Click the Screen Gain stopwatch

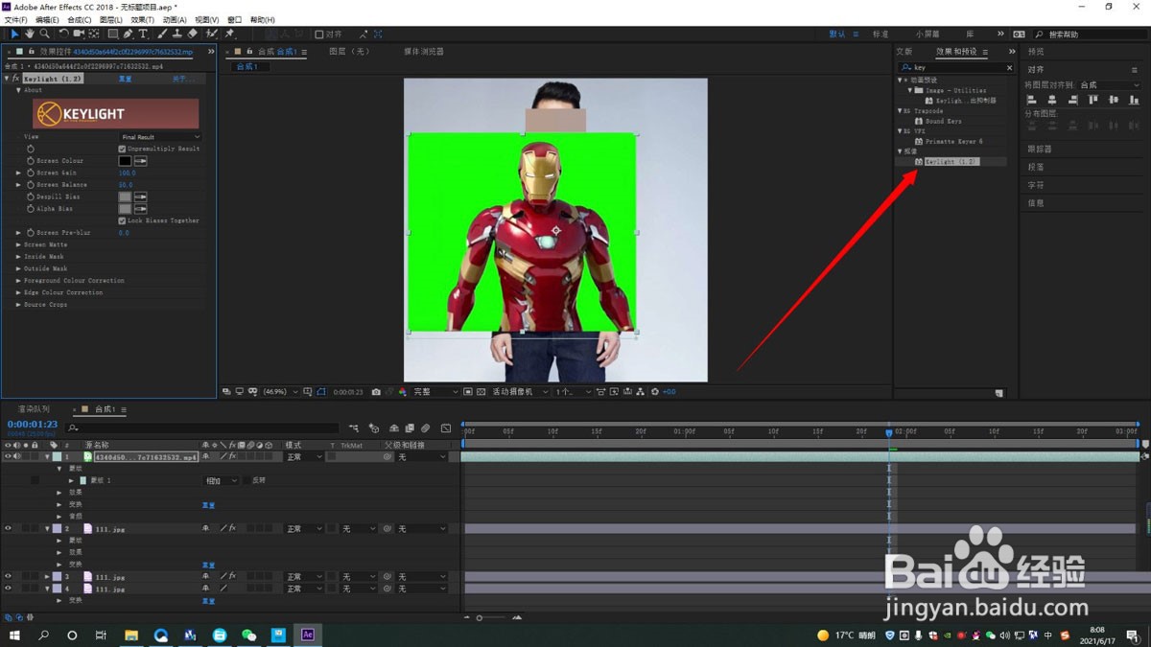click(x=31, y=173)
